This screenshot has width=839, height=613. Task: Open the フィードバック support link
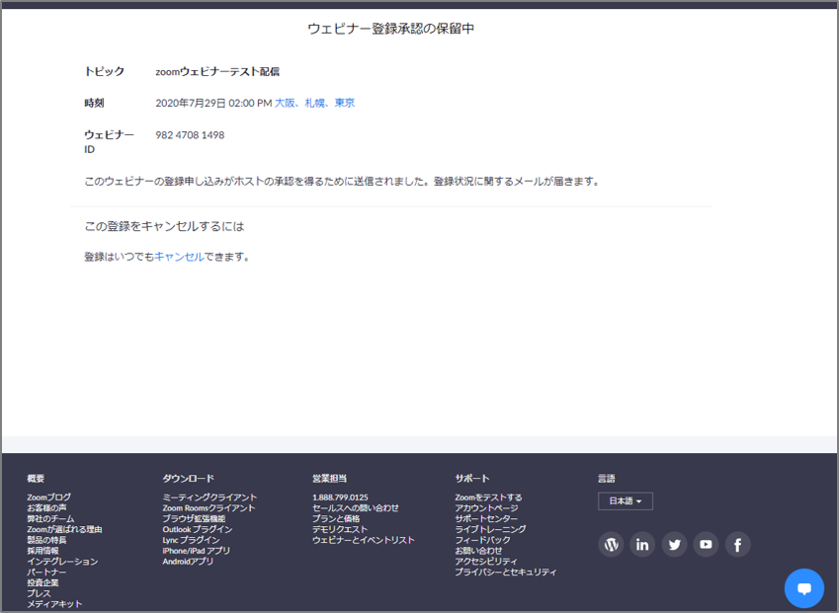point(482,540)
